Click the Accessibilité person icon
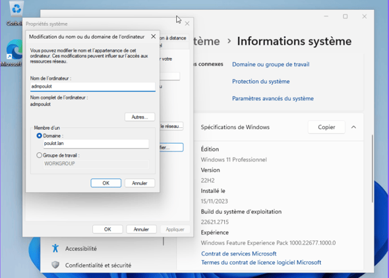 click(x=55, y=248)
